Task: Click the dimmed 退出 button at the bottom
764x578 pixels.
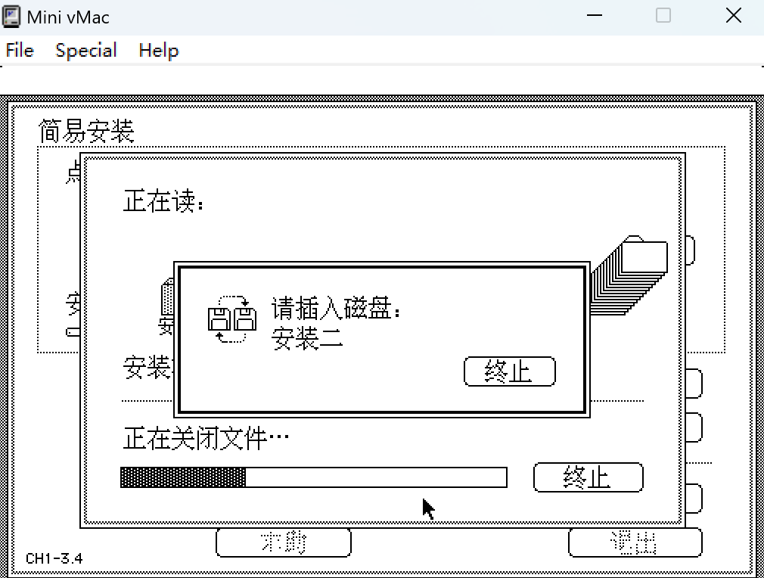Action: pyautogui.click(x=635, y=542)
